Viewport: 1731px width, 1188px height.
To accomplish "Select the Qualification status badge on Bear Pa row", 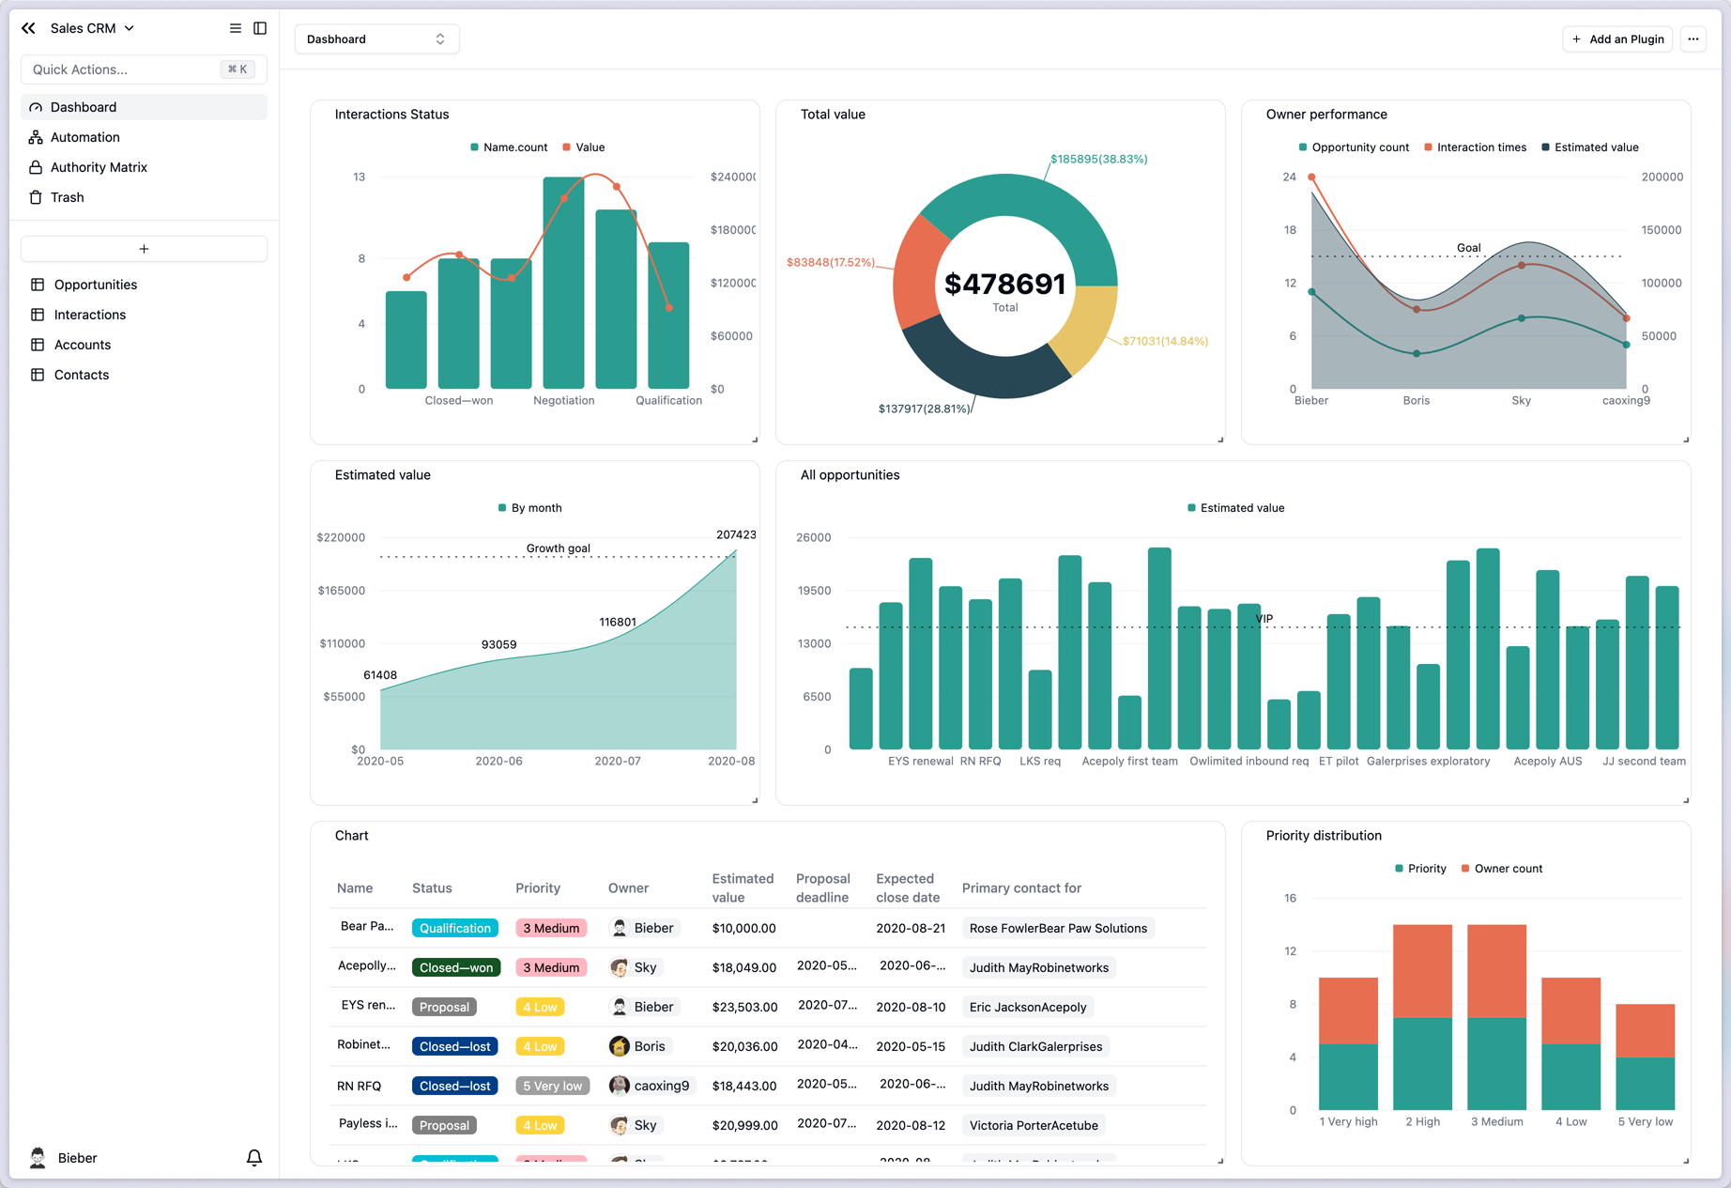I will click(x=454, y=927).
